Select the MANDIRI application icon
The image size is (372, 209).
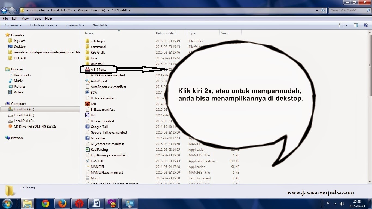pos(87,167)
